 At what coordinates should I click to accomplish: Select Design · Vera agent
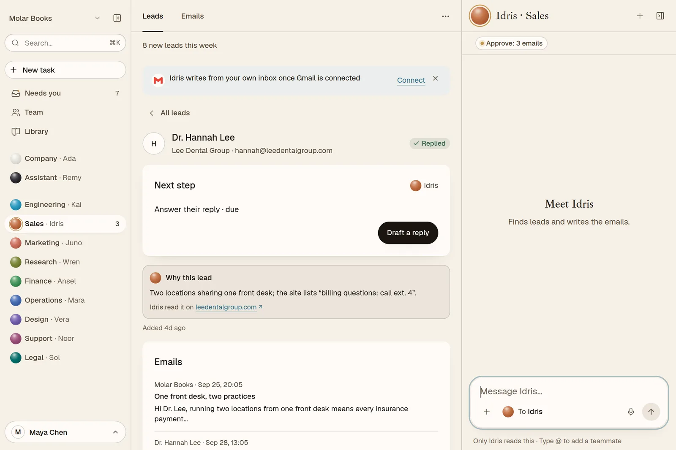coord(65,320)
